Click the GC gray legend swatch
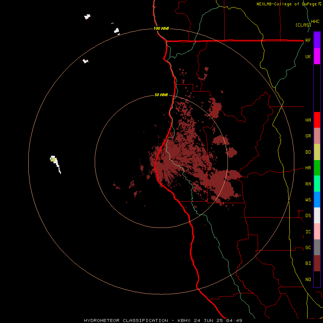323x323 pixels. click(317, 247)
